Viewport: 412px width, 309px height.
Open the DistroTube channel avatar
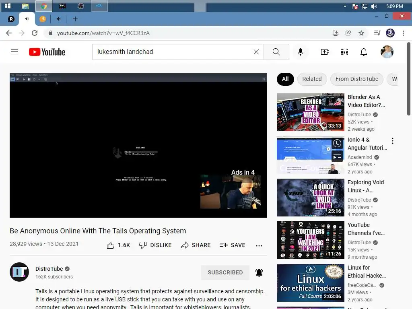(19, 272)
